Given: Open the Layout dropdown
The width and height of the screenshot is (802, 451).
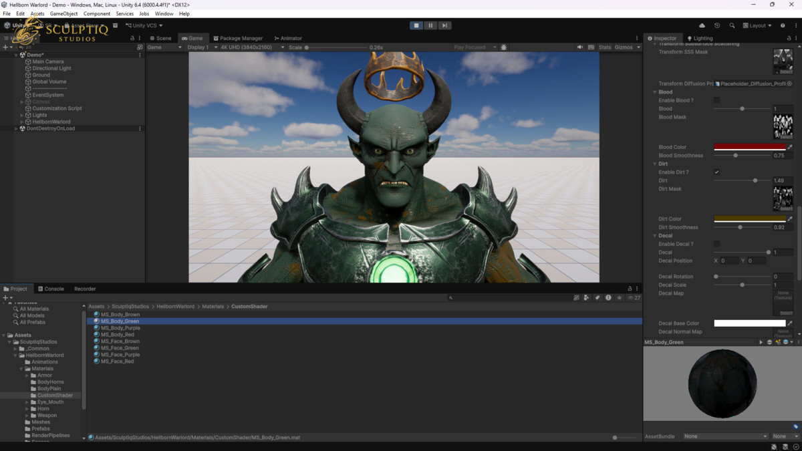Looking at the screenshot, I should (x=757, y=25).
